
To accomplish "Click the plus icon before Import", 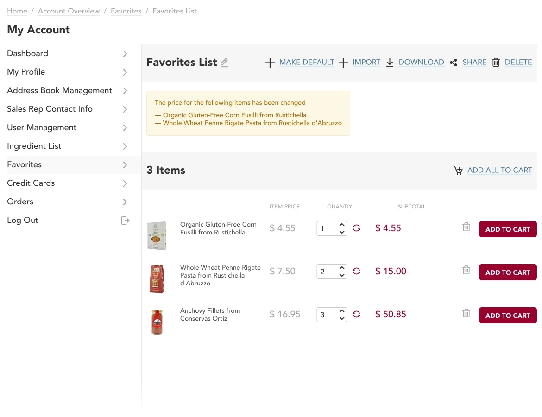I will coord(343,63).
